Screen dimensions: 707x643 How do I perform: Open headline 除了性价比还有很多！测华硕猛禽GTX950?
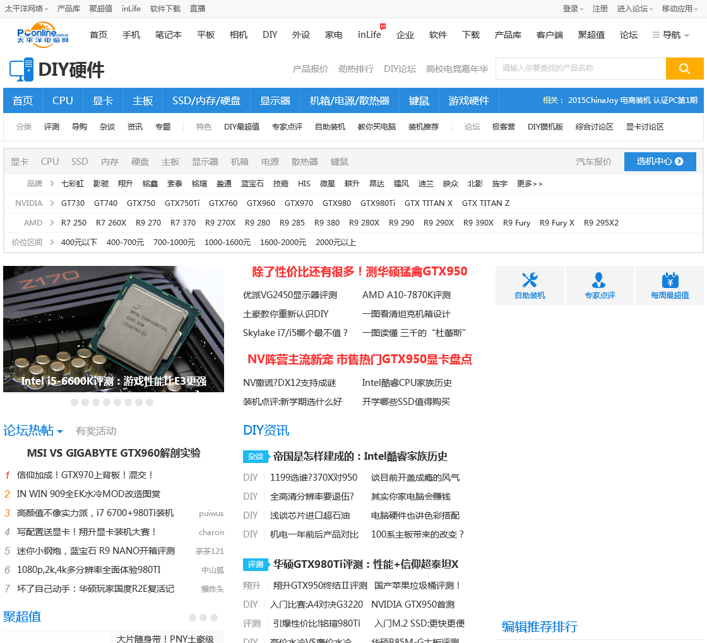tap(359, 271)
